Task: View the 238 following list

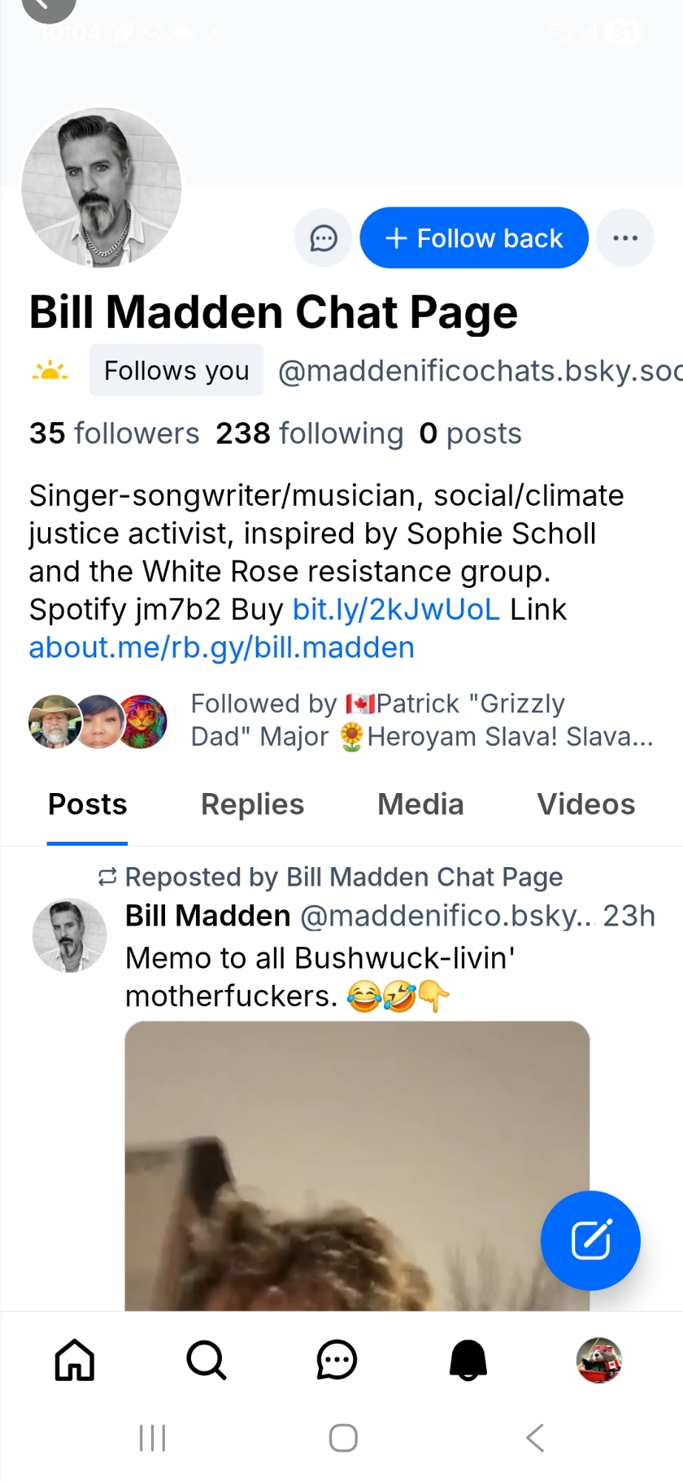Action: click(x=309, y=433)
